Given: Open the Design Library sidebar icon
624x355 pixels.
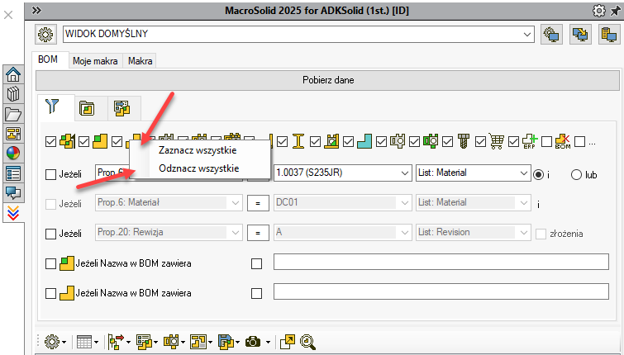Looking at the screenshot, I should (13, 94).
